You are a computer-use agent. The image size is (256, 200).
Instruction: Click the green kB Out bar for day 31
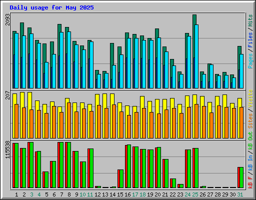tap(241, 177)
